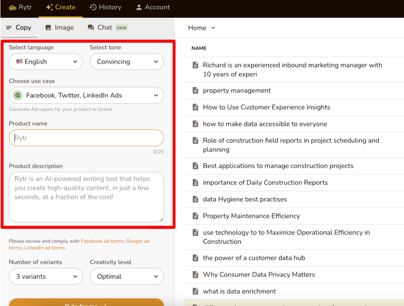Click the document icon beside property management
Screen dimensions: 404x306
(195, 91)
